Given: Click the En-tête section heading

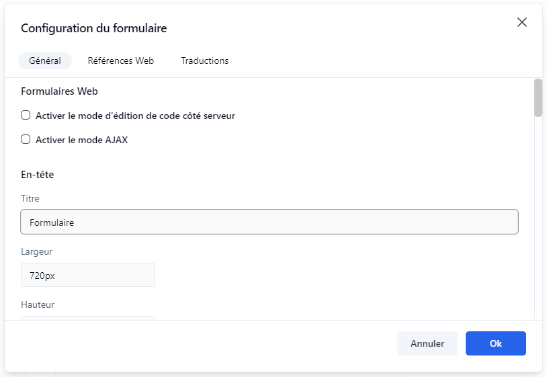Looking at the screenshot, I should [38, 174].
